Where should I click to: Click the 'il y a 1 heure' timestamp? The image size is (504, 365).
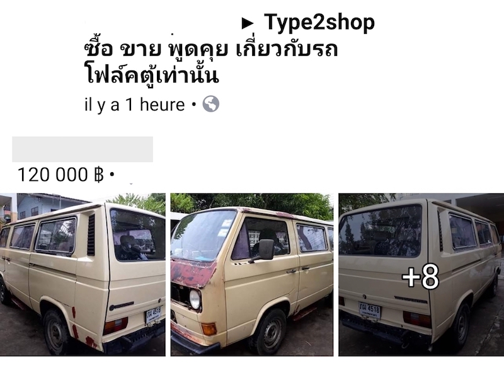pyautogui.click(x=135, y=105)
